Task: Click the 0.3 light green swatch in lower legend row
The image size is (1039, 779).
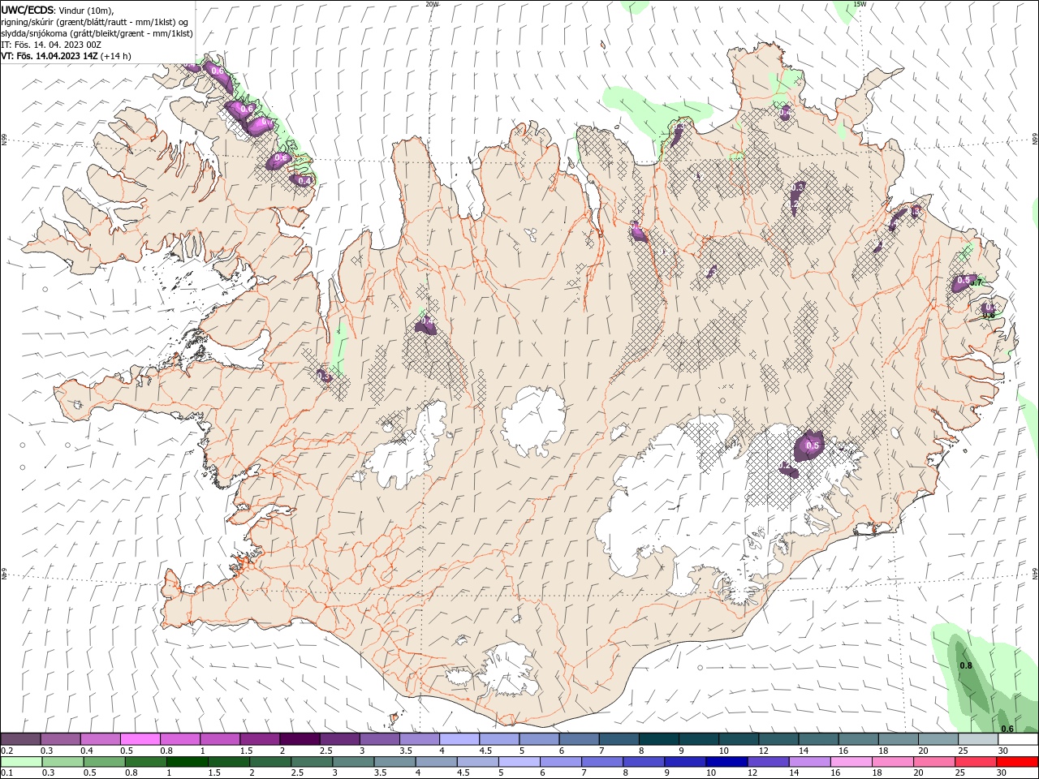Action: (x=63, y=762)
